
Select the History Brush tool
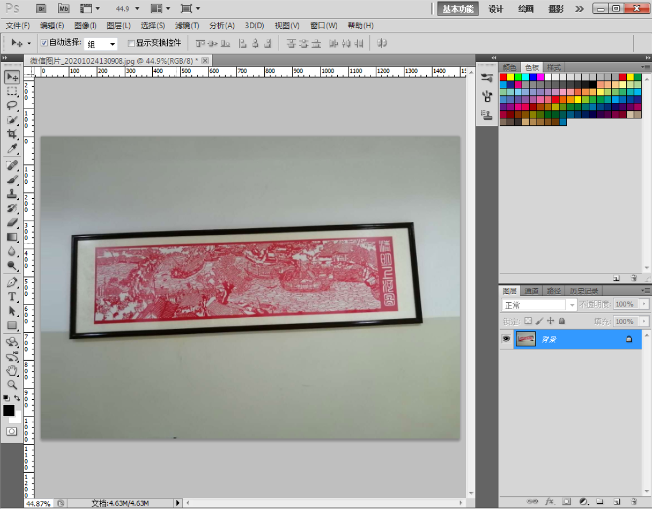coord(12,208)
